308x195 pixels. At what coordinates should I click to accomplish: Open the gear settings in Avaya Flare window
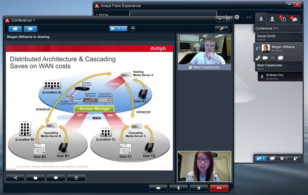coord(237,17)
